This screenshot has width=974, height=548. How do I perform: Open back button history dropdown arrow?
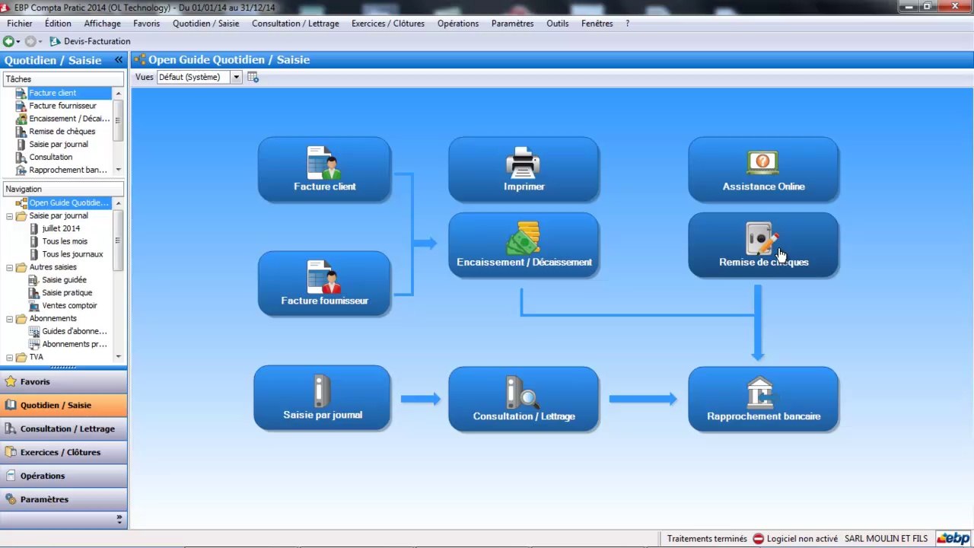coord(18,42)
